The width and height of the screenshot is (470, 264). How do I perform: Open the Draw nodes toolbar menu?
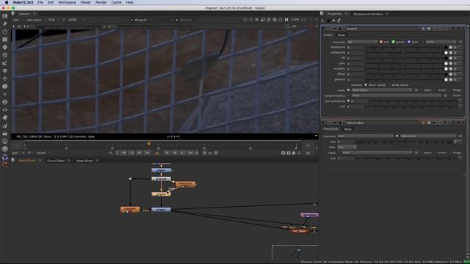(5, 23)
